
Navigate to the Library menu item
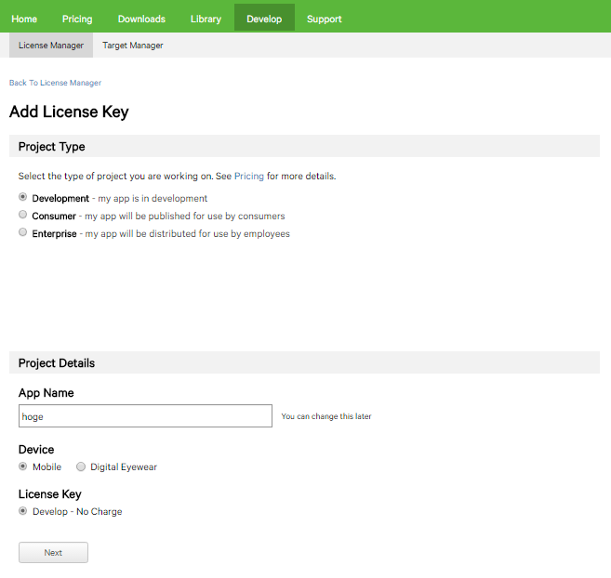point(206,19)
